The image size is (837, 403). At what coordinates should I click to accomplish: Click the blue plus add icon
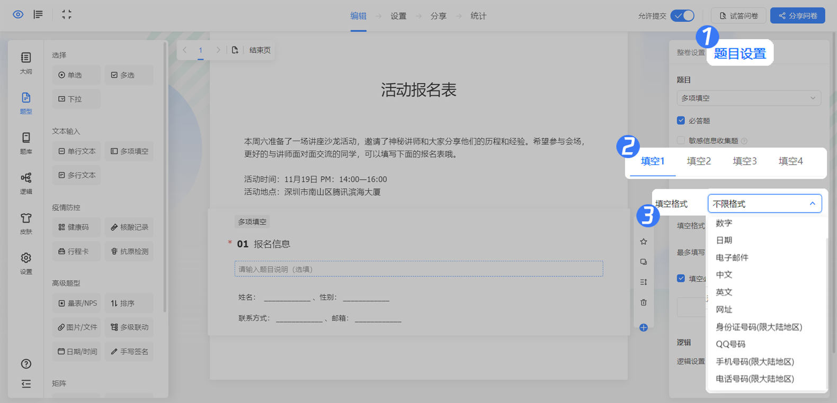pyautogui.click(x=644, y=328)
